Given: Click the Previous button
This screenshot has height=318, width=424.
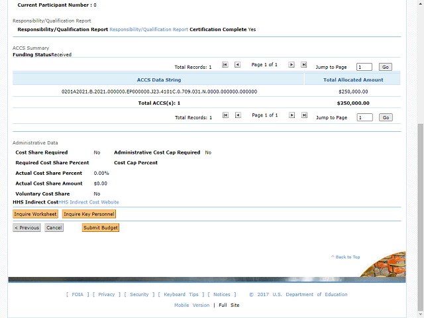Looking at the screenshot, I should (26, 228).
